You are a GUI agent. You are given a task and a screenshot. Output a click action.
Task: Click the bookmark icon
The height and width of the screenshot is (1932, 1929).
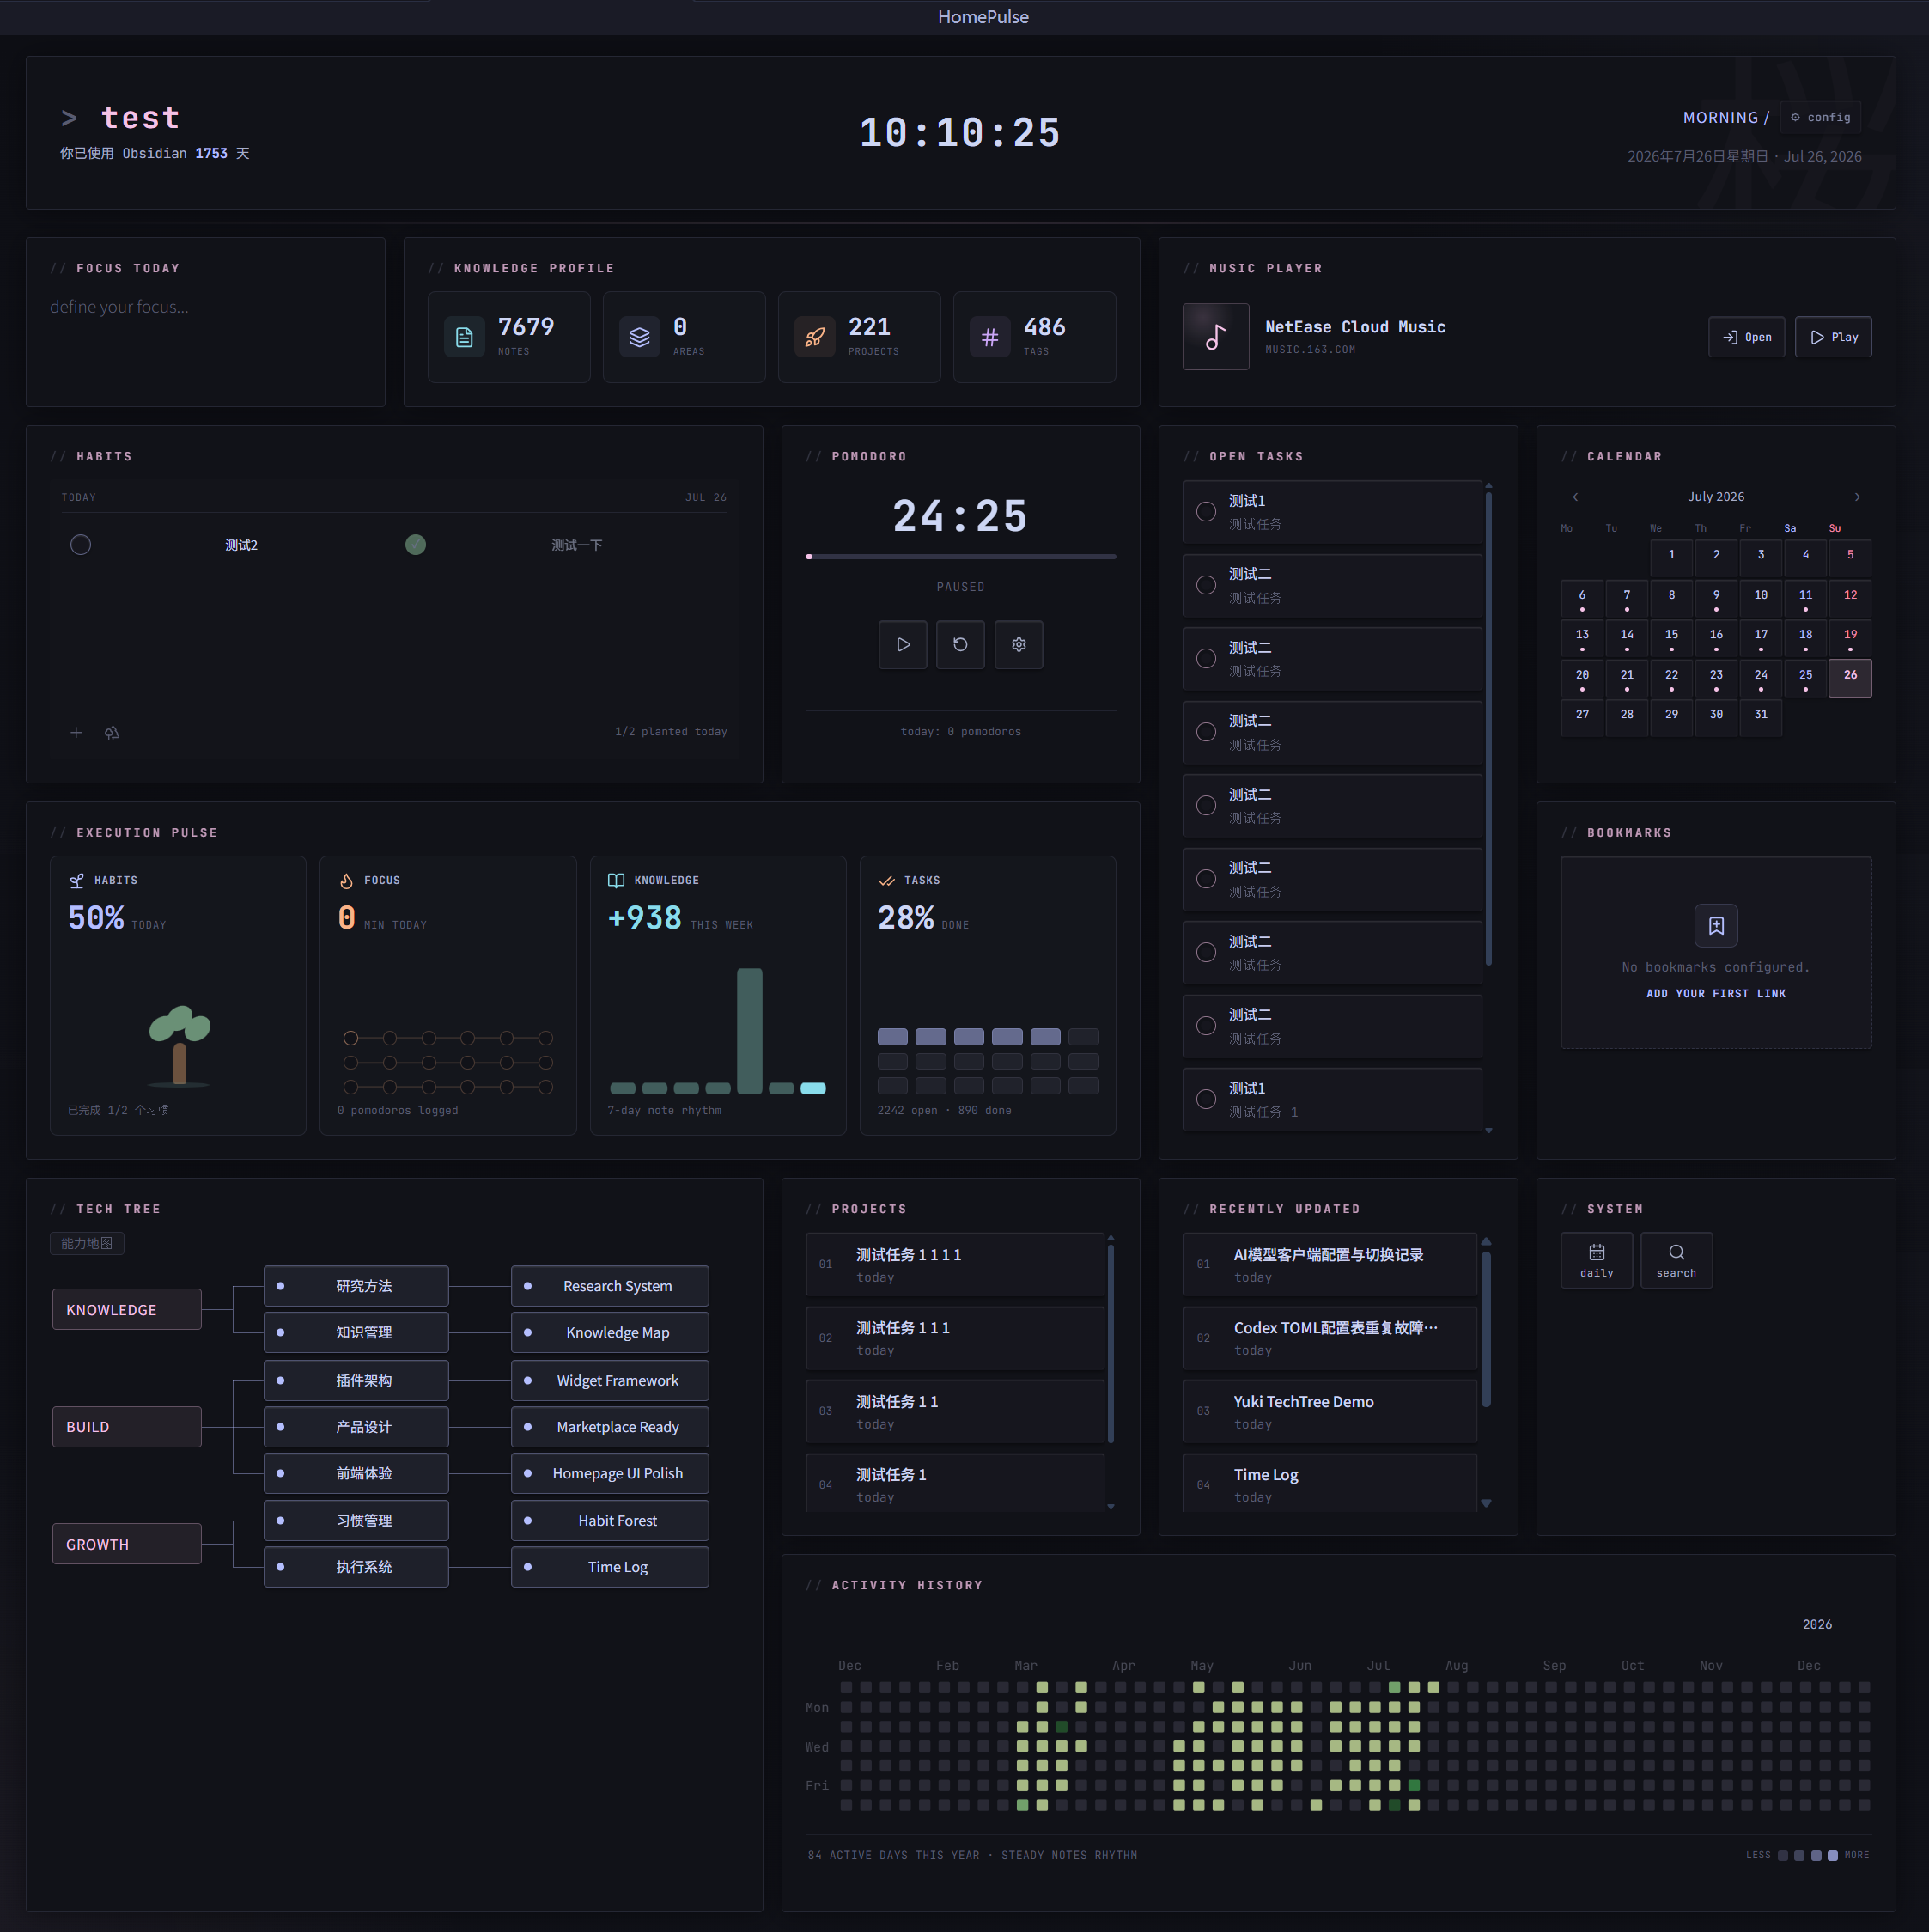(x=1715, y=926)
